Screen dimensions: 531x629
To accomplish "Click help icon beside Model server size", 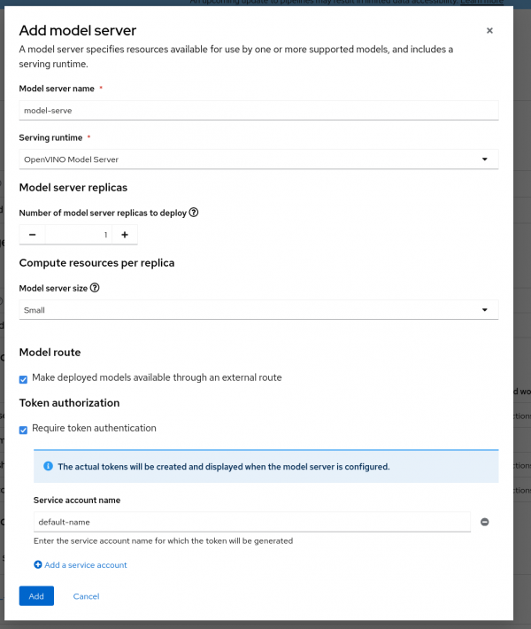I will (x=95, y=288).
